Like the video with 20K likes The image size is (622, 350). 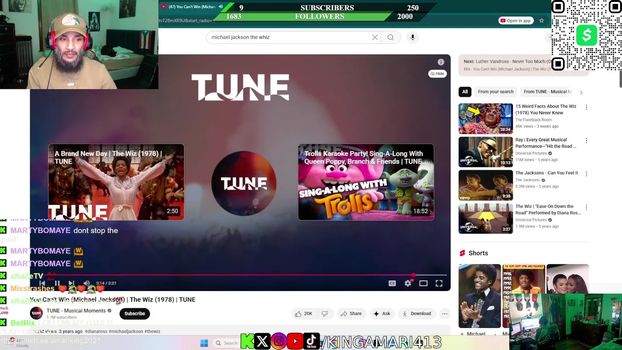303,314
